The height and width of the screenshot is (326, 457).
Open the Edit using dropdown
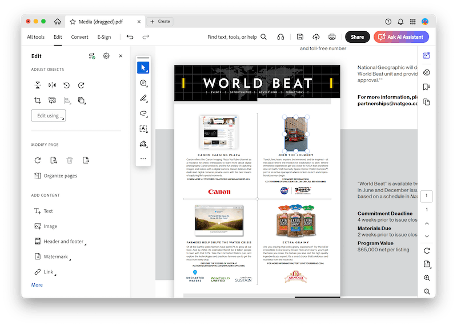click(x=49, y=116)
